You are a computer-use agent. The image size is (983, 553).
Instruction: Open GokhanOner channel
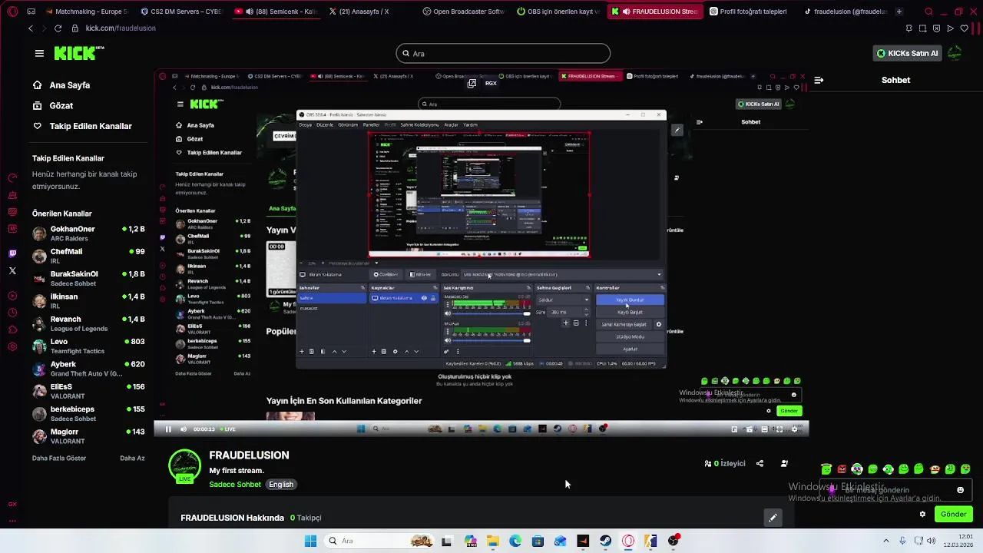click(88, 233)
